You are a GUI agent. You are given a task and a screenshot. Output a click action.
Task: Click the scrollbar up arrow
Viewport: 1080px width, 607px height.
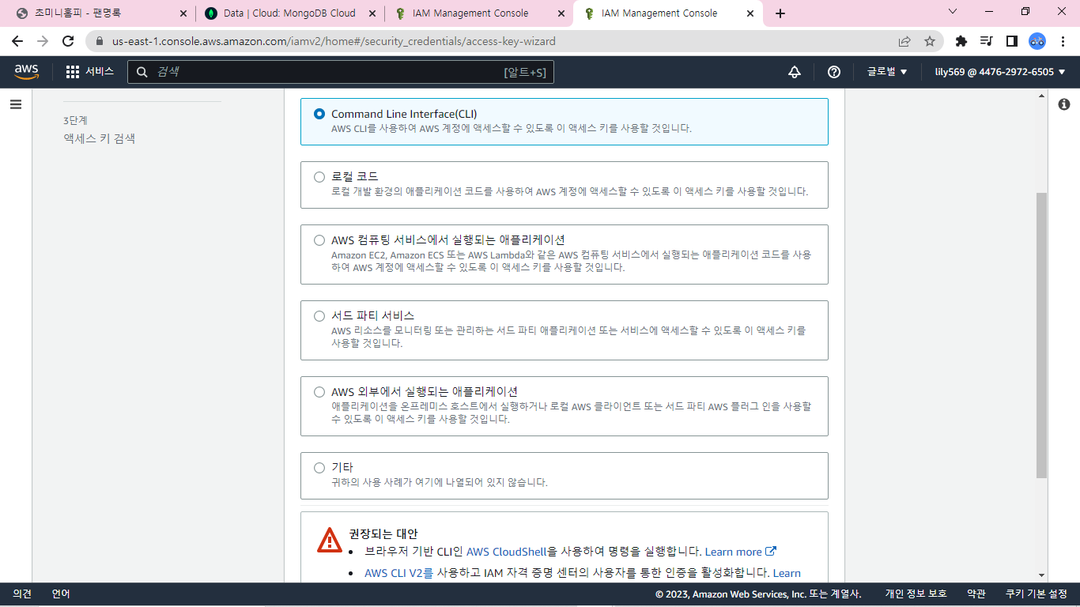click(x=1041, y=96)
